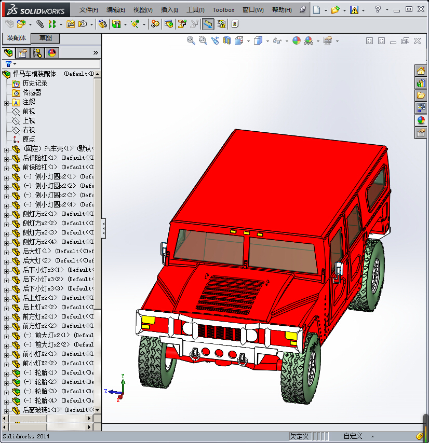429x443 pixels.
Task: Open the DisplayManager tab icon
Action: [x=52, y=53]
